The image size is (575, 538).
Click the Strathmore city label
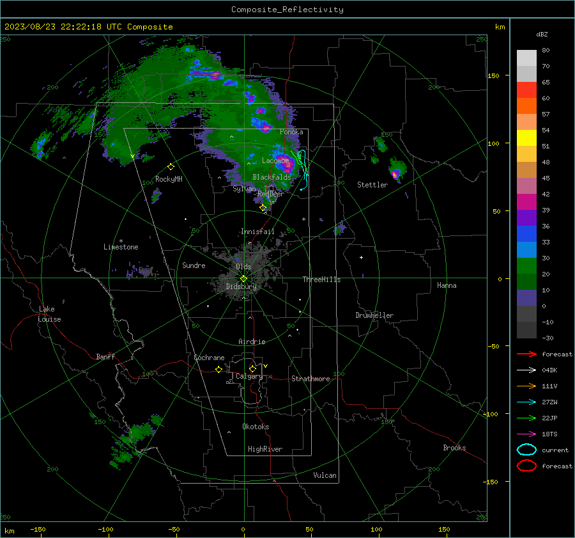coord(310,379)
